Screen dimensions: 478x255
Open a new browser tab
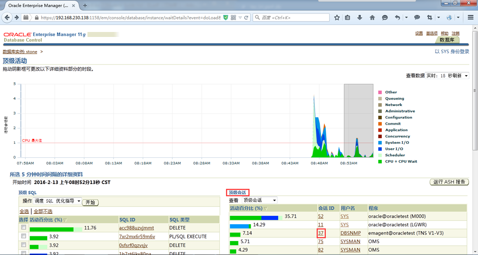85,6
